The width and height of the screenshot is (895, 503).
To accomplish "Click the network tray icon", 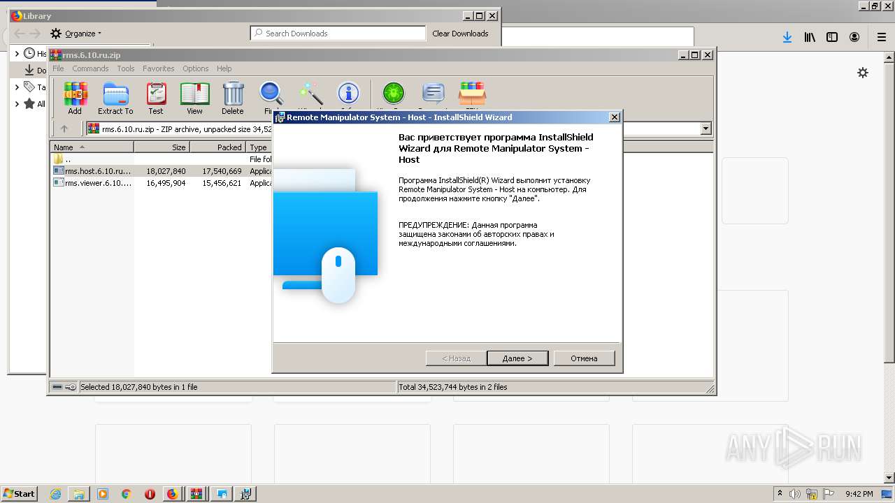I will coord(812,494).
